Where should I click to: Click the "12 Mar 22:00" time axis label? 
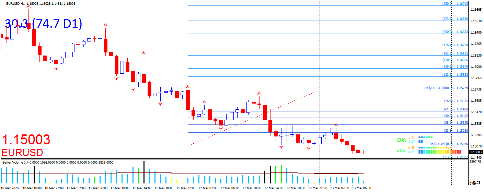[318, 188]
